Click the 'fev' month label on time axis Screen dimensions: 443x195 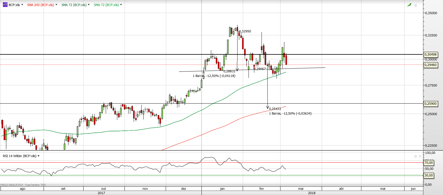coord(262,189)
